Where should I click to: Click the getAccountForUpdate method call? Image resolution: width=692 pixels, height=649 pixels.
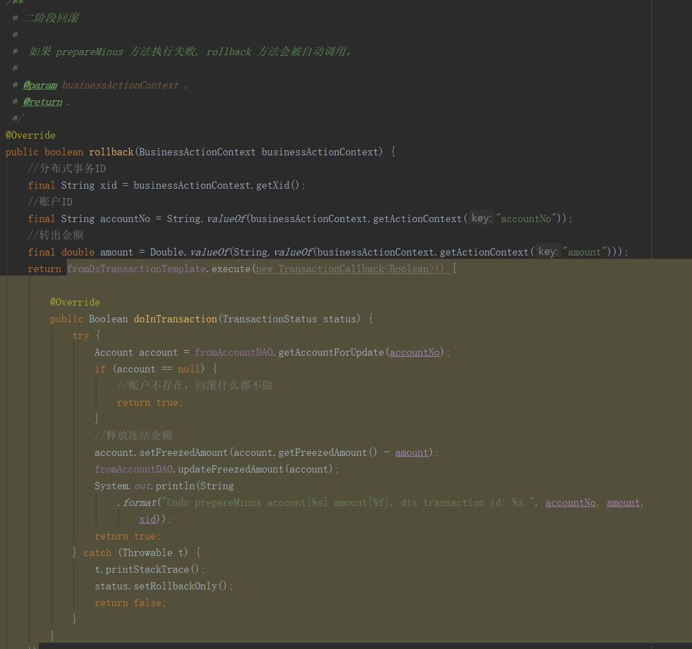pos(331,352)
